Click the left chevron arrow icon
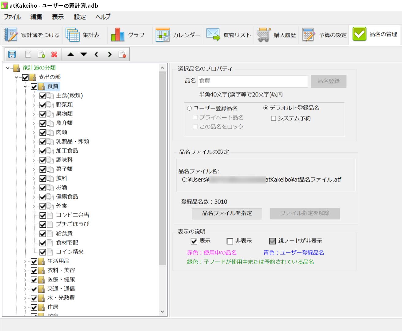The width and height of the screenshot is (402, 331). click(x=97, y=55)
